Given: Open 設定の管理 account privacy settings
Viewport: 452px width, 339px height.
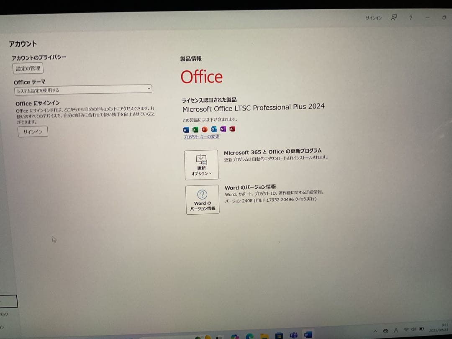Looking at the screenshot, I should coord(28,68).
